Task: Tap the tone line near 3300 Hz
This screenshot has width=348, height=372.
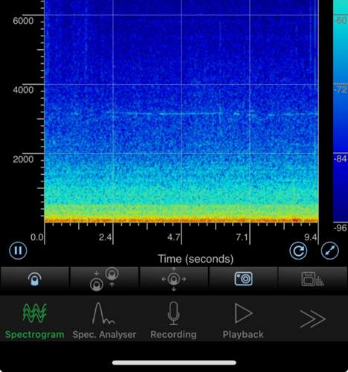Action: 193,114
